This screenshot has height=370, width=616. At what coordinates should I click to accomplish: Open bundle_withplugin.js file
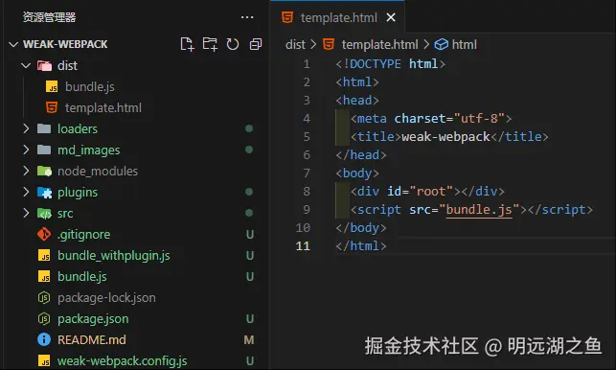114,256
